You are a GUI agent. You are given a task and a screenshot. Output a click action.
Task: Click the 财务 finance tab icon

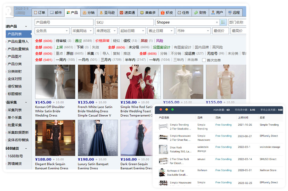tap(196, 13)
